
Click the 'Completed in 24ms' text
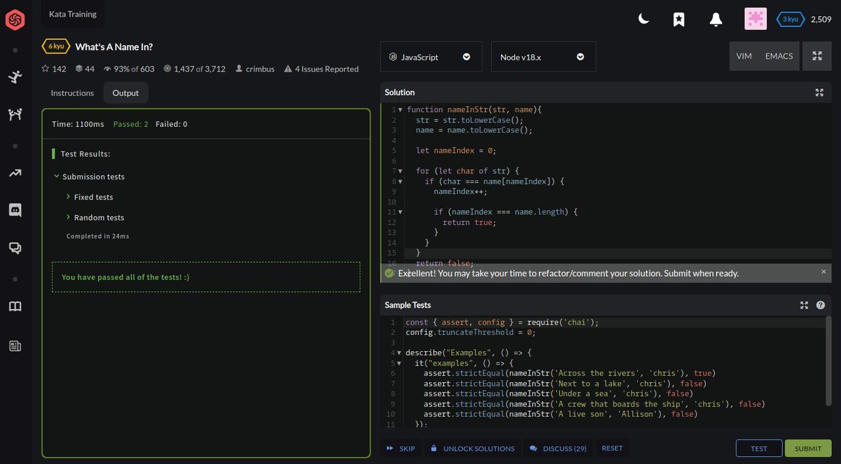[97, 236]
